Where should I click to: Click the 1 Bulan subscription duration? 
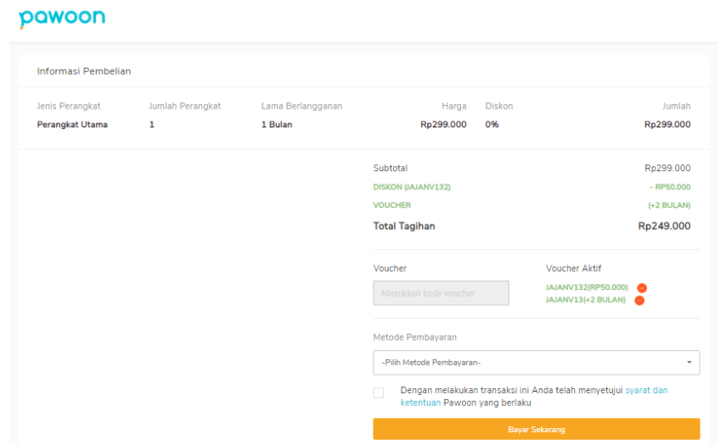(277, 125)
